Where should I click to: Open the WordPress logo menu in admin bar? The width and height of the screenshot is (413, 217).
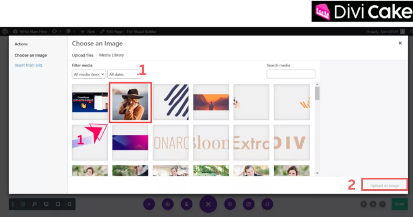point(5,31)
